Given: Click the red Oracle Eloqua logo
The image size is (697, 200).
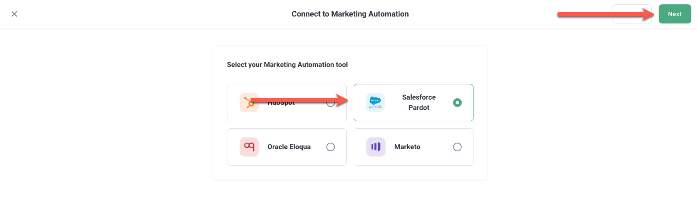Looking at the screenshot, I should pyautogui.click(x=249, y=147).
